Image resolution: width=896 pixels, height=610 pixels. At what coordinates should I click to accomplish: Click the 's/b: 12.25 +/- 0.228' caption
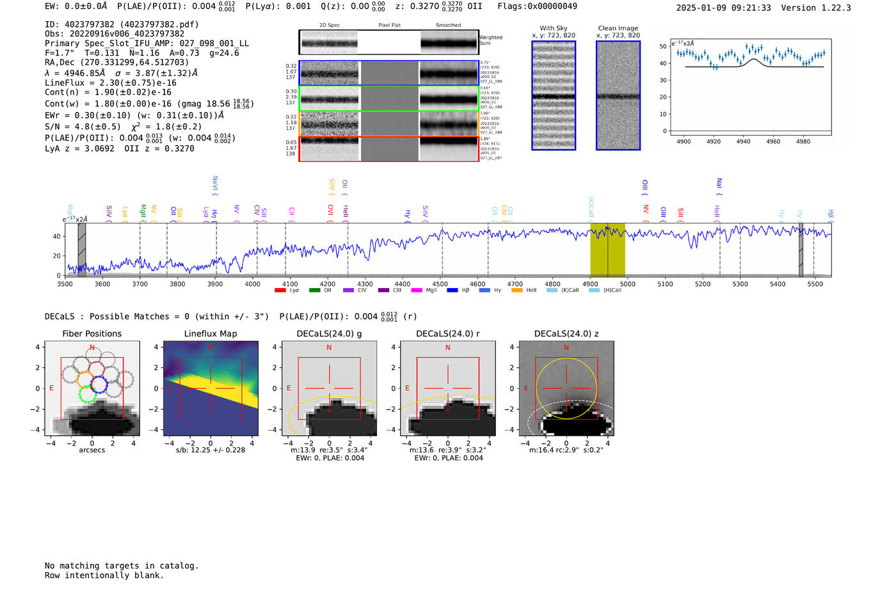point(211,450)
